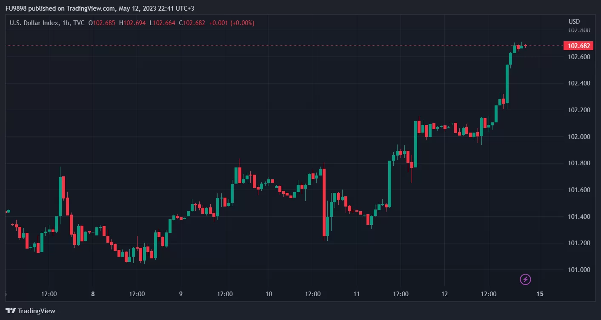This screenshot has height=320, width=601.
Task: Click the 102.800 price axis label
Action: [x=579, y=30]
